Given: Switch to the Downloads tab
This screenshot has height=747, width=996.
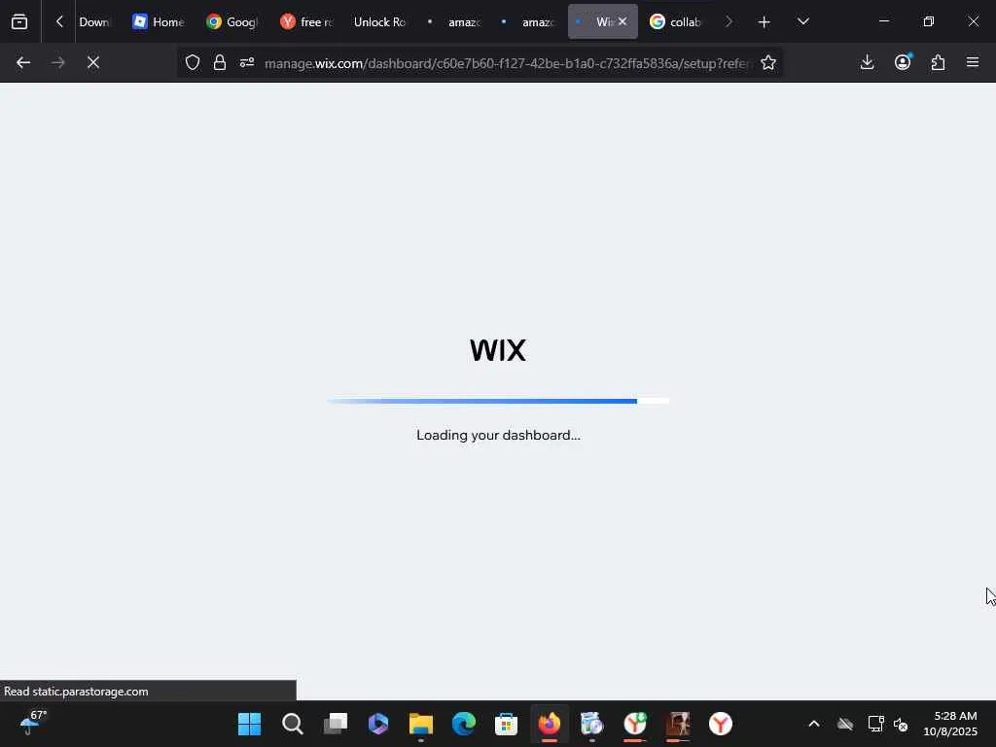Looking at the screenshot, I should (x=93, y=21).
